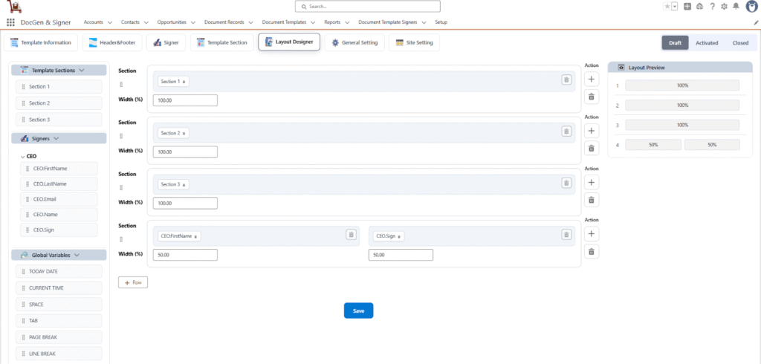The image size is (761, 364).
Task: Switch to the Header&Footer tab
Action: (x=111, y=42)
